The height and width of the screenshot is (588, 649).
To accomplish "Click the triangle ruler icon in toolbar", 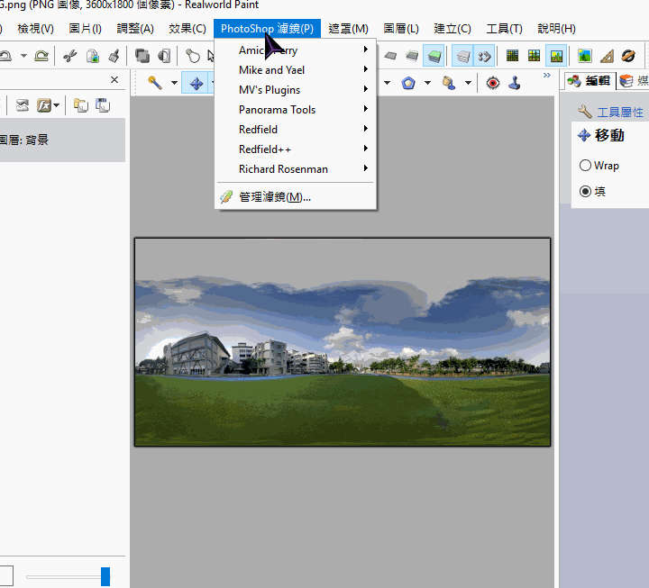I will (607, 56).
